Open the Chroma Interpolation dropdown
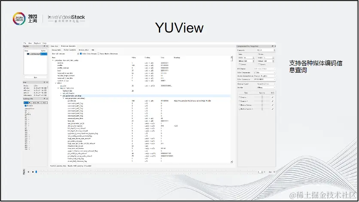 [x=265, y=76]
